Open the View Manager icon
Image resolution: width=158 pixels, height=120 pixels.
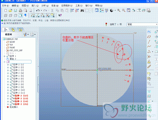tap(149, 10)
